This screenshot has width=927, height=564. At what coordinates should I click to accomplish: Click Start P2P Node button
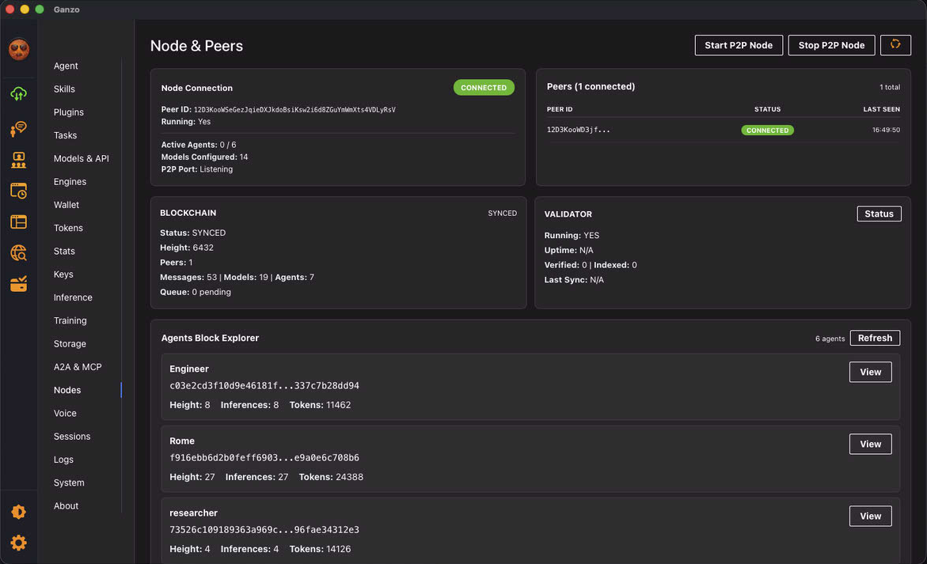pos(739,45)
